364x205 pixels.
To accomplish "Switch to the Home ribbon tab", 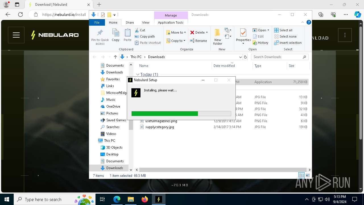I will [113, 22].
